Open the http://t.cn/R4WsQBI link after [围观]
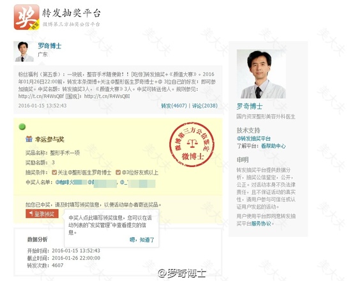This screenshot has height=281, width=364. click(107, 96)
